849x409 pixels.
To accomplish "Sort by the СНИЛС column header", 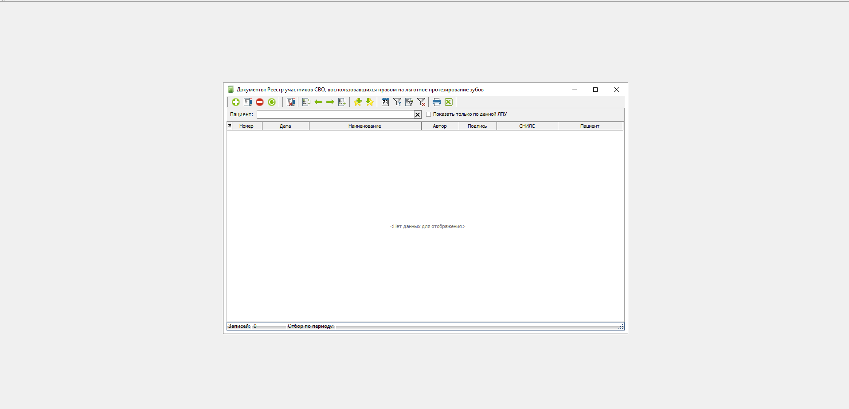I will click(x=527, y=126).
